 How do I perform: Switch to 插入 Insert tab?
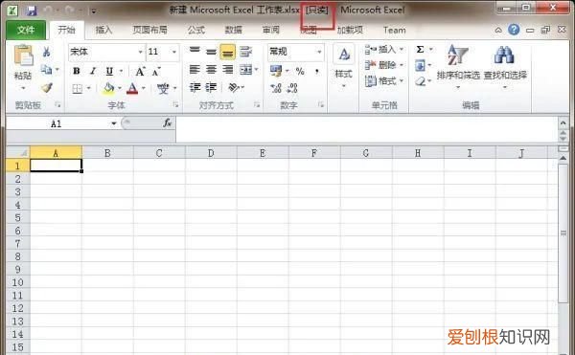coord(103,30)
